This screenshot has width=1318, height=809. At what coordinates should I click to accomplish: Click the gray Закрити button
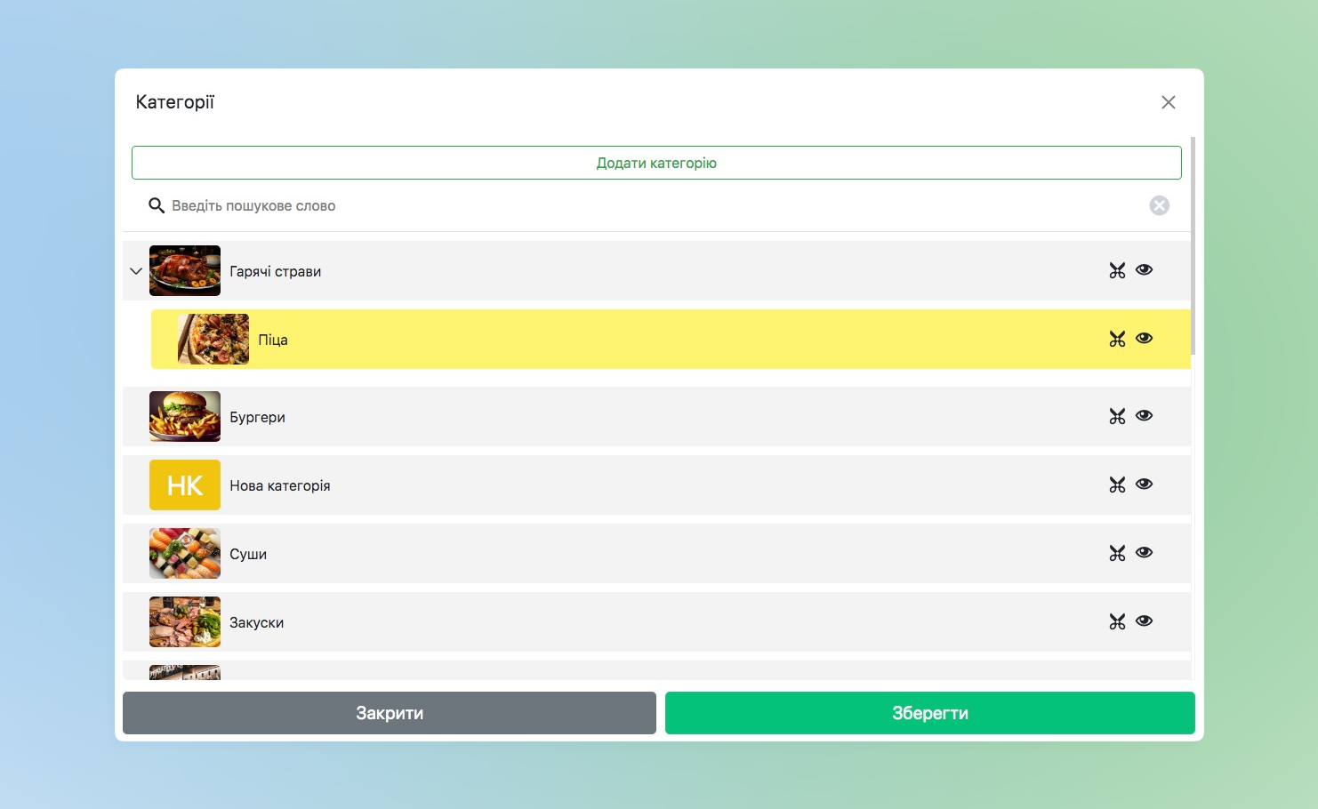[389, 713]
